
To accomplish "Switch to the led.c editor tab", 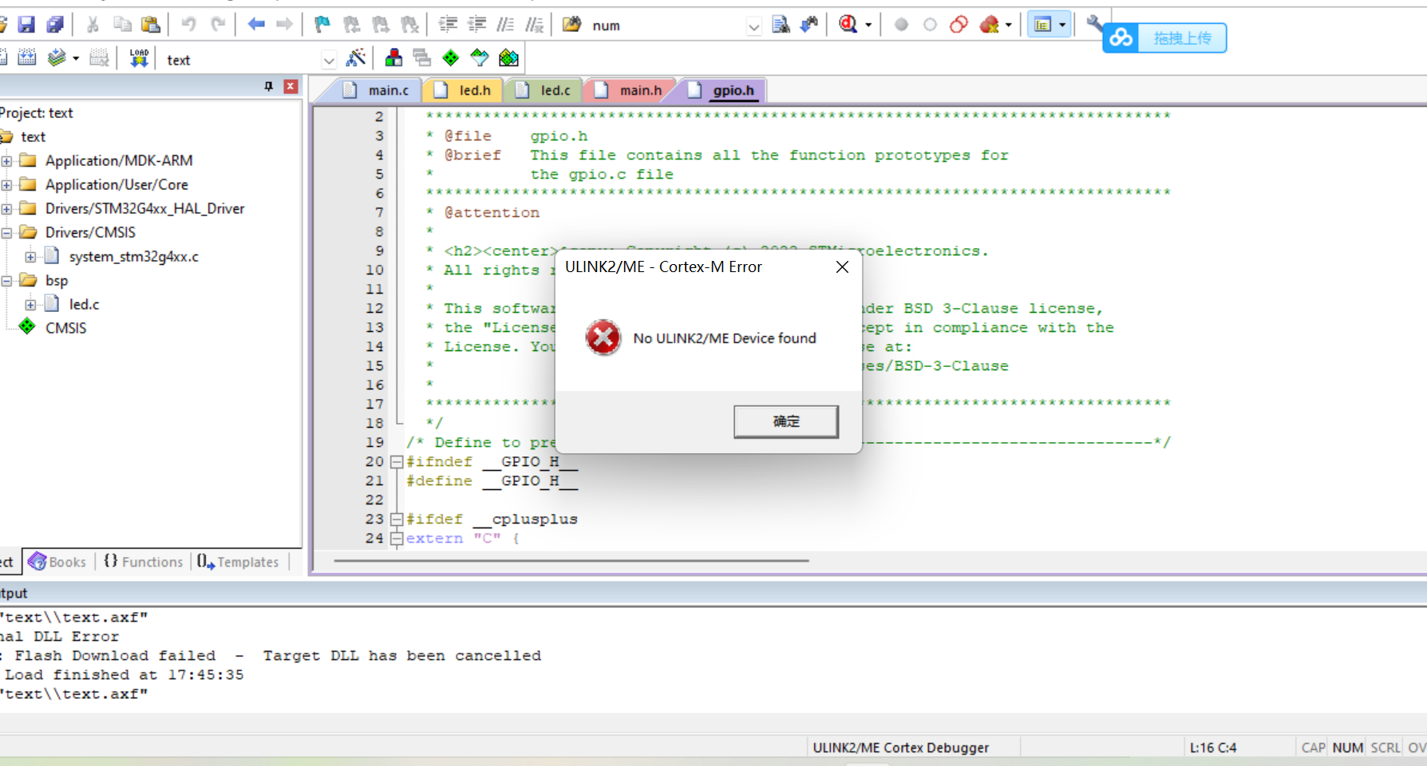I will coord(544,90).
